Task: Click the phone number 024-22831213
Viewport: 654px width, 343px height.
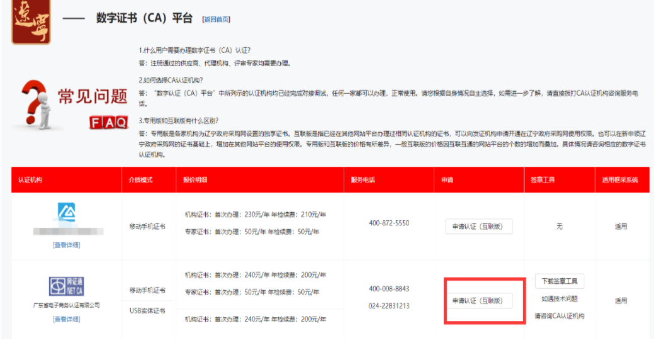Action: tap(388, 306)
